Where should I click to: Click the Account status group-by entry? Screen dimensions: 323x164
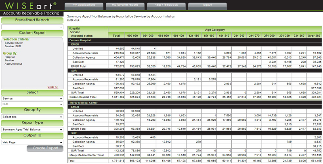pos(13,64)
